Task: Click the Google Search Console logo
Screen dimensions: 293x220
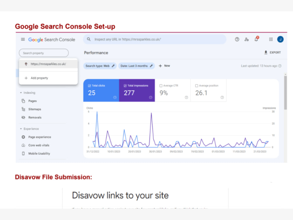Action: click(x=52, y=40)
